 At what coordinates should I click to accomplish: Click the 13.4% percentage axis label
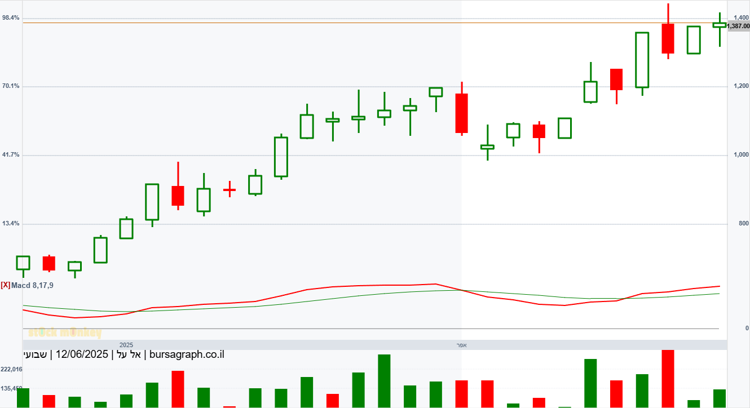[x=11, y=224]
